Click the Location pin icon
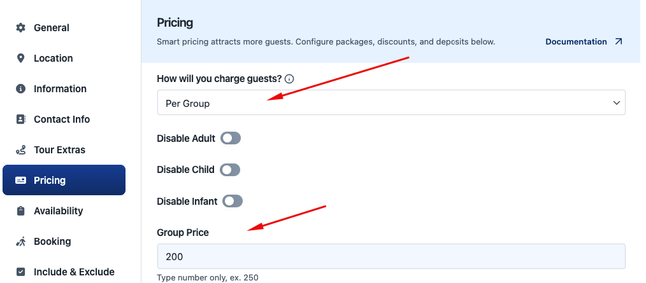This screenshot has width=646, height=283. [x=20, y=59]
